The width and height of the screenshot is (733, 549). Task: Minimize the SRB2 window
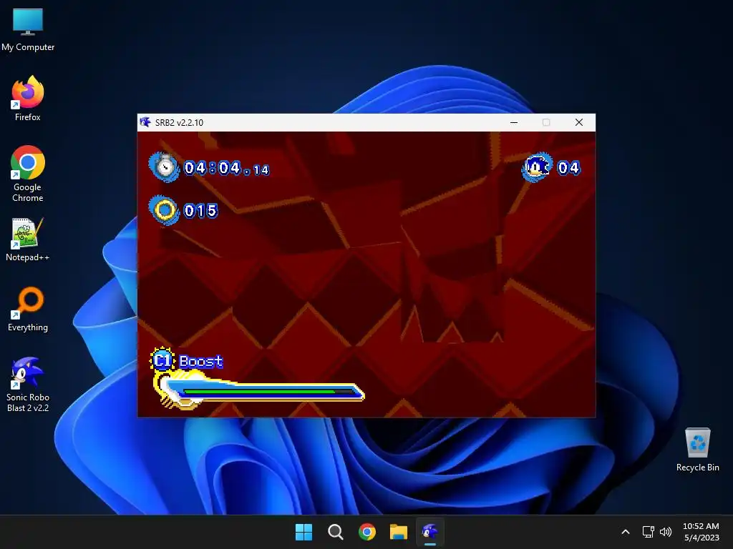coord(514,122)
